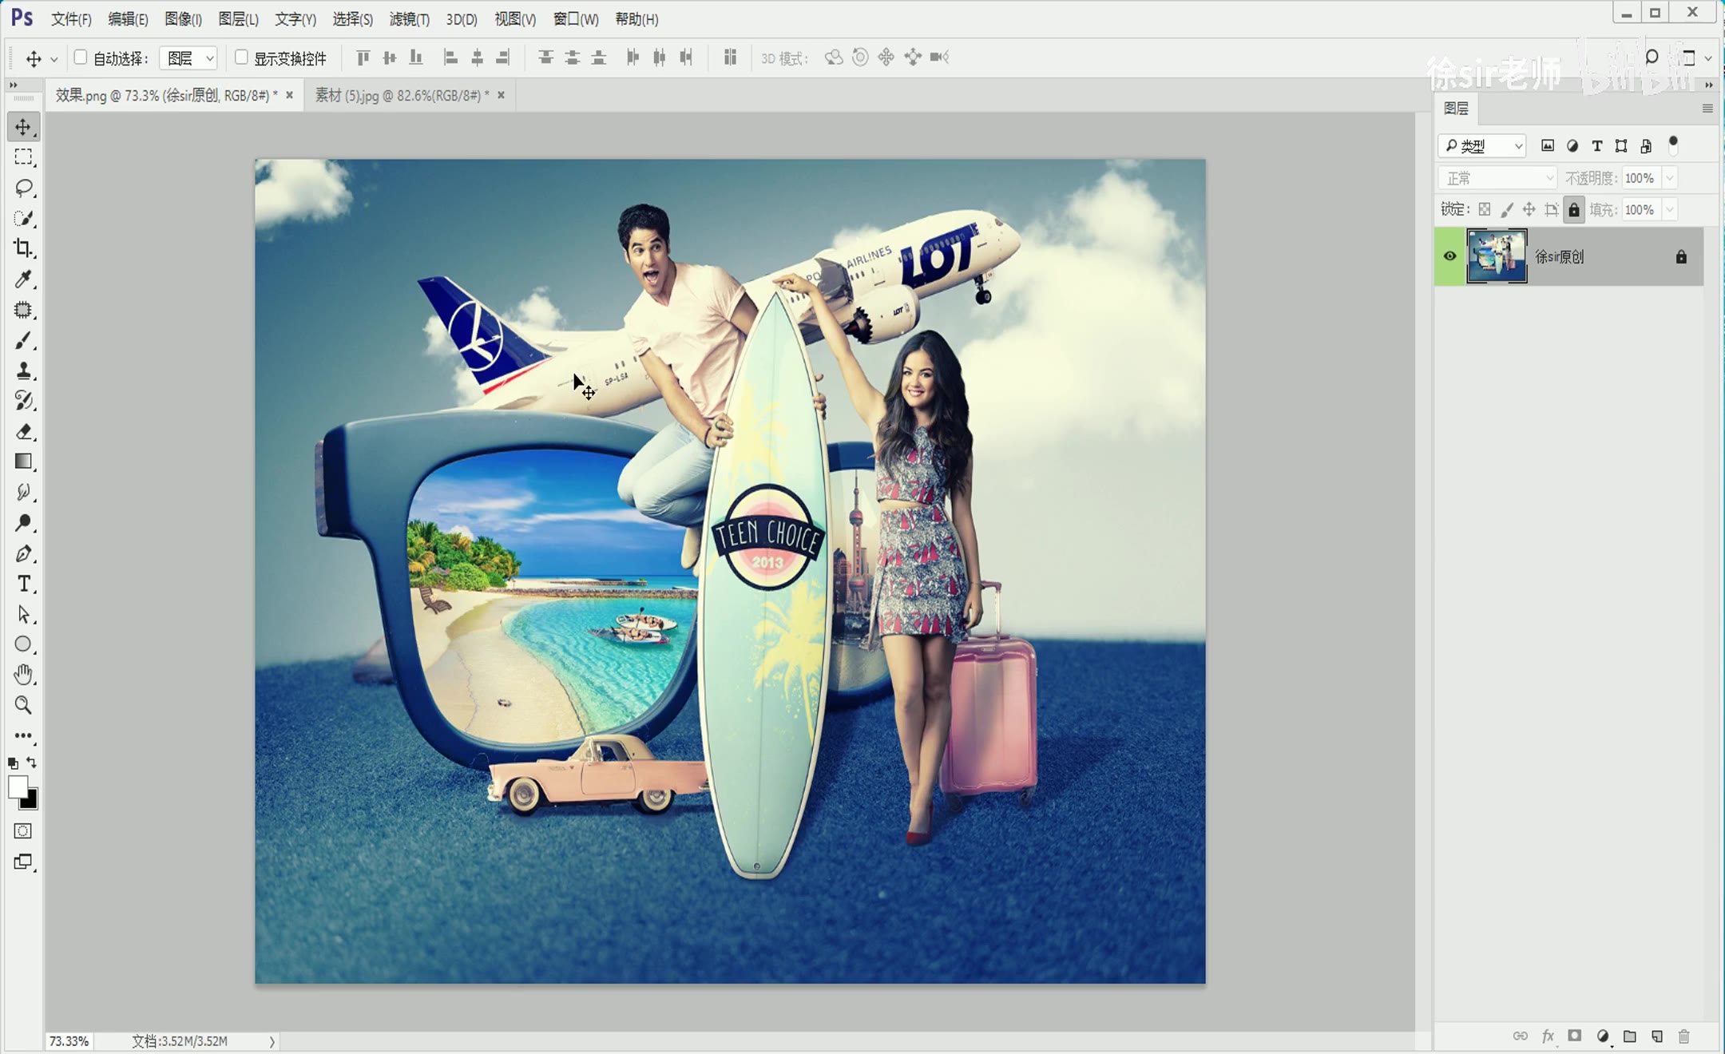Enable the 显示变换控件 checkbox
Screen dimensions: 1725x1054
point(241,57)
